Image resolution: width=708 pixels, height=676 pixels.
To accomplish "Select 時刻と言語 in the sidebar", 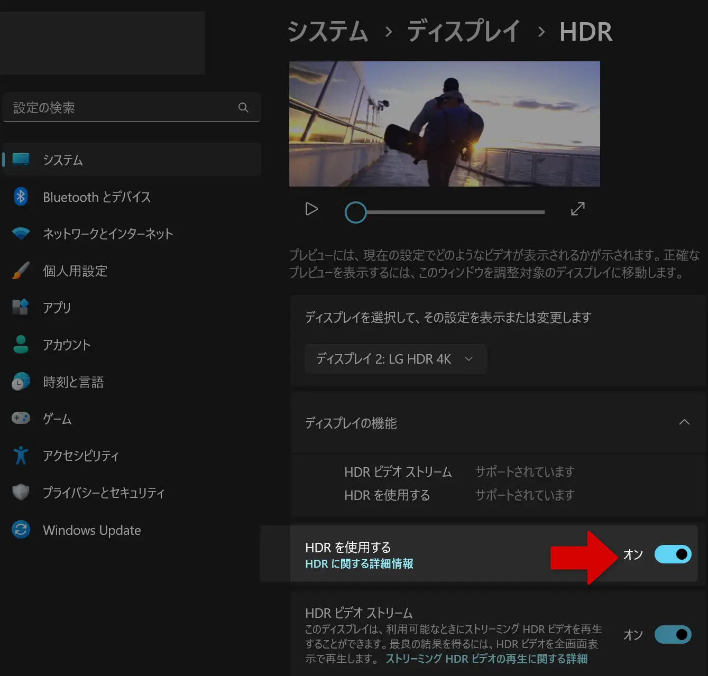I will tap(73, 382).
